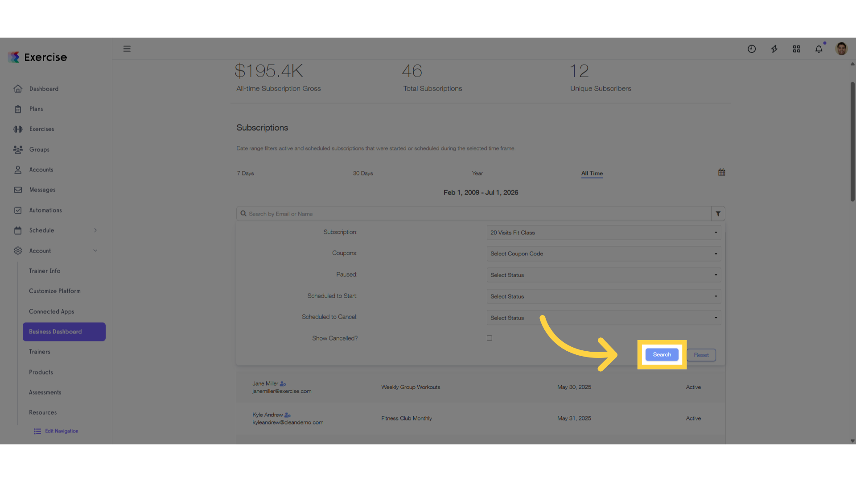Open the Select Coupon Code dropdown
Viewport: 856px width, 482px height.
(604, 254)
